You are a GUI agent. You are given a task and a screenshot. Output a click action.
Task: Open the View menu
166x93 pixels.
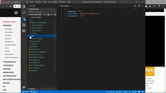45,2
